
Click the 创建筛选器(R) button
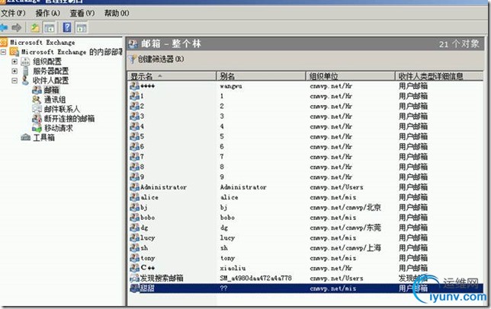point(156,59)
